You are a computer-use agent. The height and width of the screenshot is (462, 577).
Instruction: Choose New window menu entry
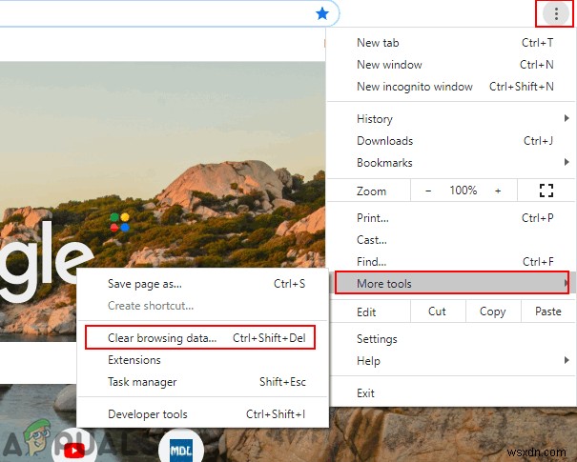[x=451, y=65]
